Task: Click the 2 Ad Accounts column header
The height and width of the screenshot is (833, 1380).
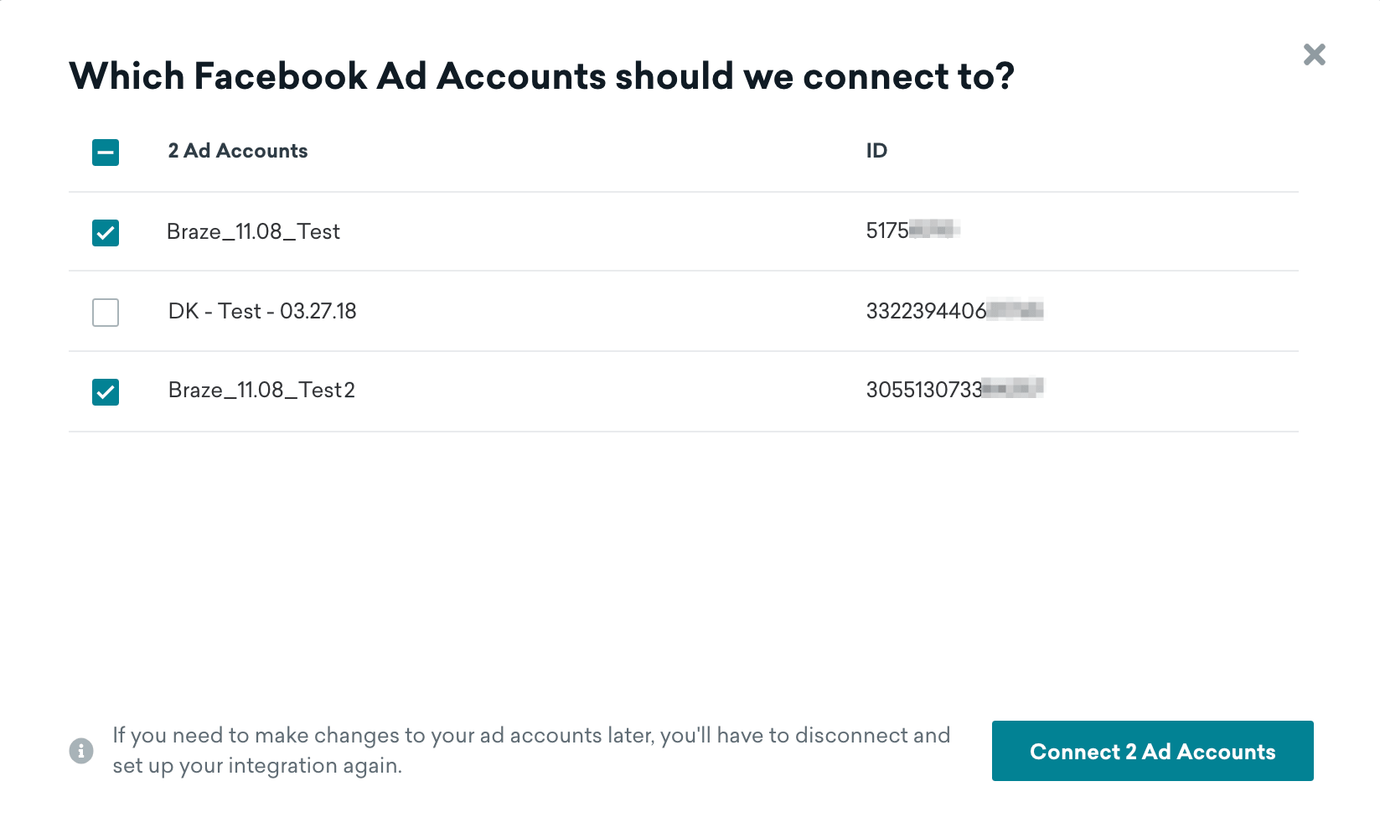Action: pyautogui.click(x=237, y=151)
